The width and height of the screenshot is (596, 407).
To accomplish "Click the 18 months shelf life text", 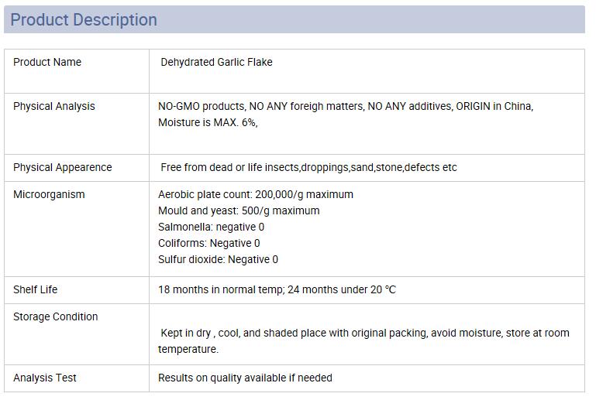I will (277, 290).
